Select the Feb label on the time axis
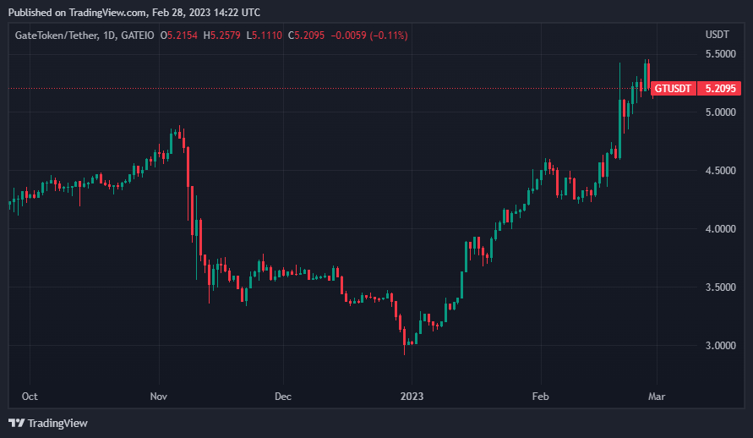The image size is (753, 438). click(x=540, y=396)
